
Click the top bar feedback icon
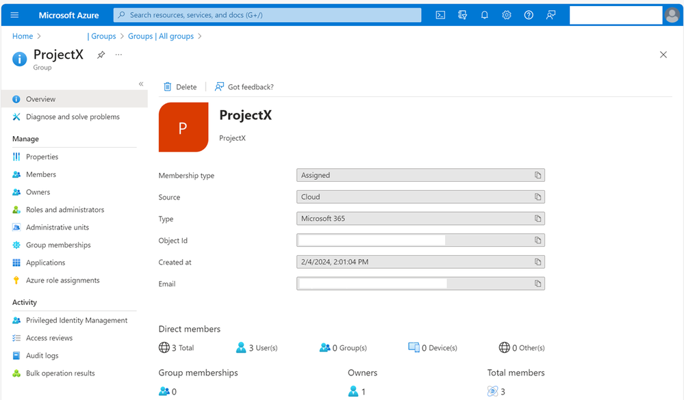coord(551,15)
